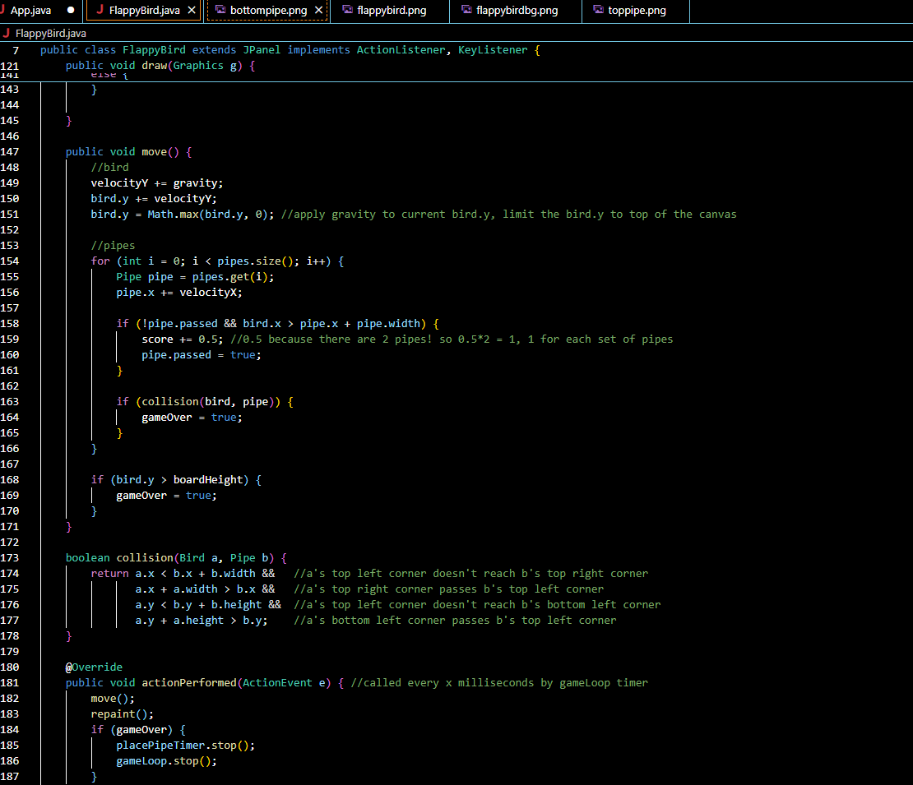Click the @Override annotation
This screenshot has height=785, width=913.
pos(94,667)
